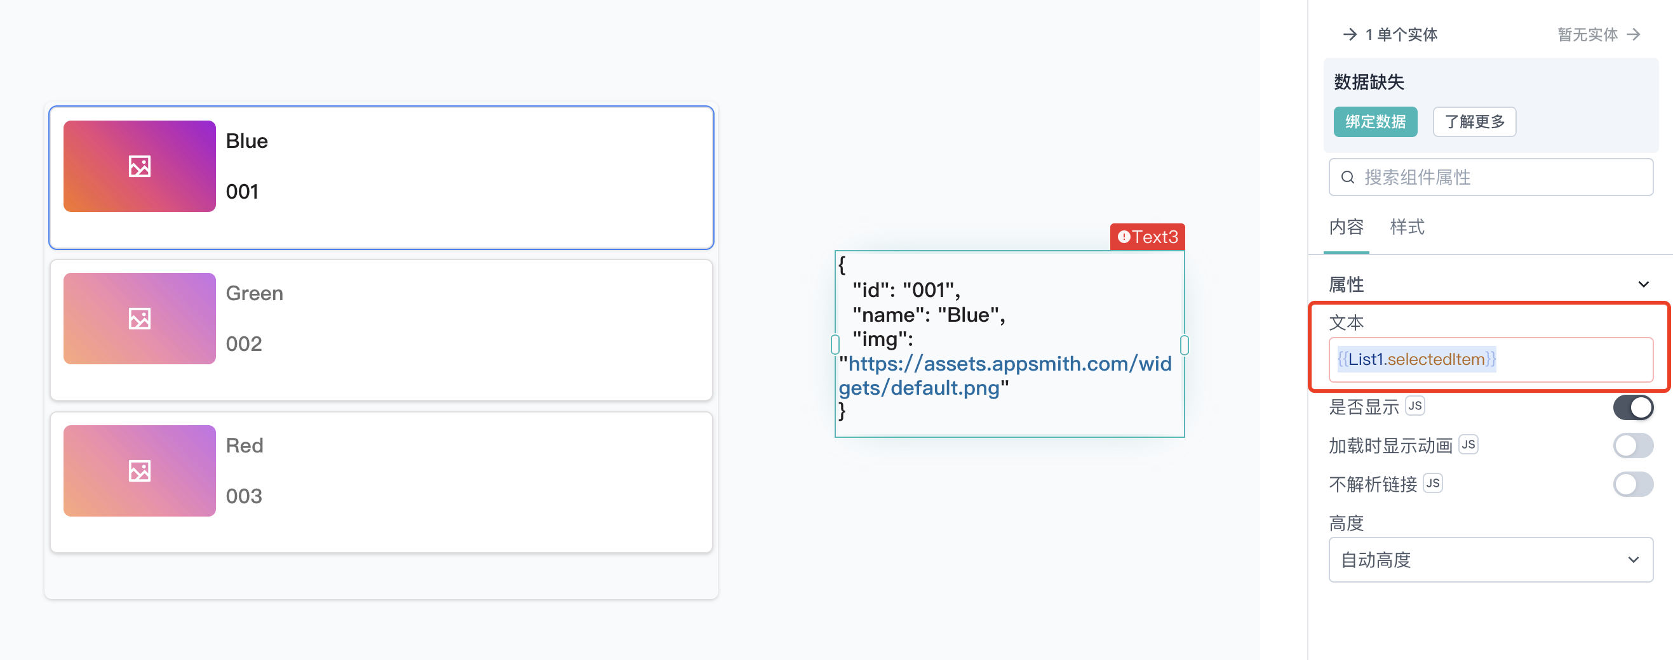Click the "003" id text

[x=244, y=496]
